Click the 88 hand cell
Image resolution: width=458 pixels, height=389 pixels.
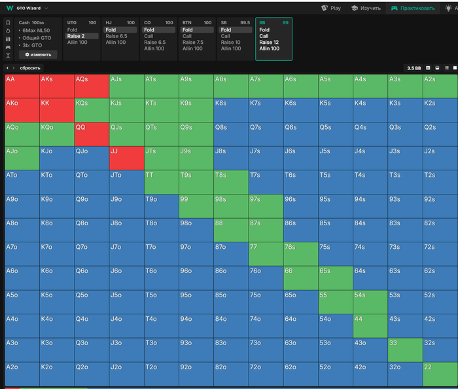click(x=231, y=230)
